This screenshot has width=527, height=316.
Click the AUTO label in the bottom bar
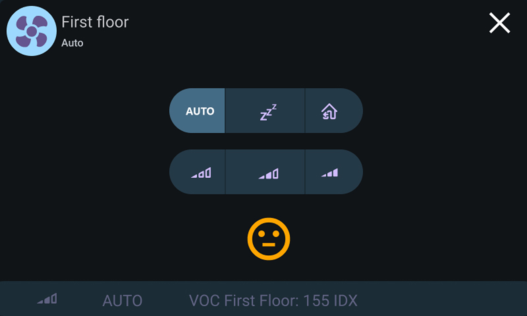pos(122,300)
